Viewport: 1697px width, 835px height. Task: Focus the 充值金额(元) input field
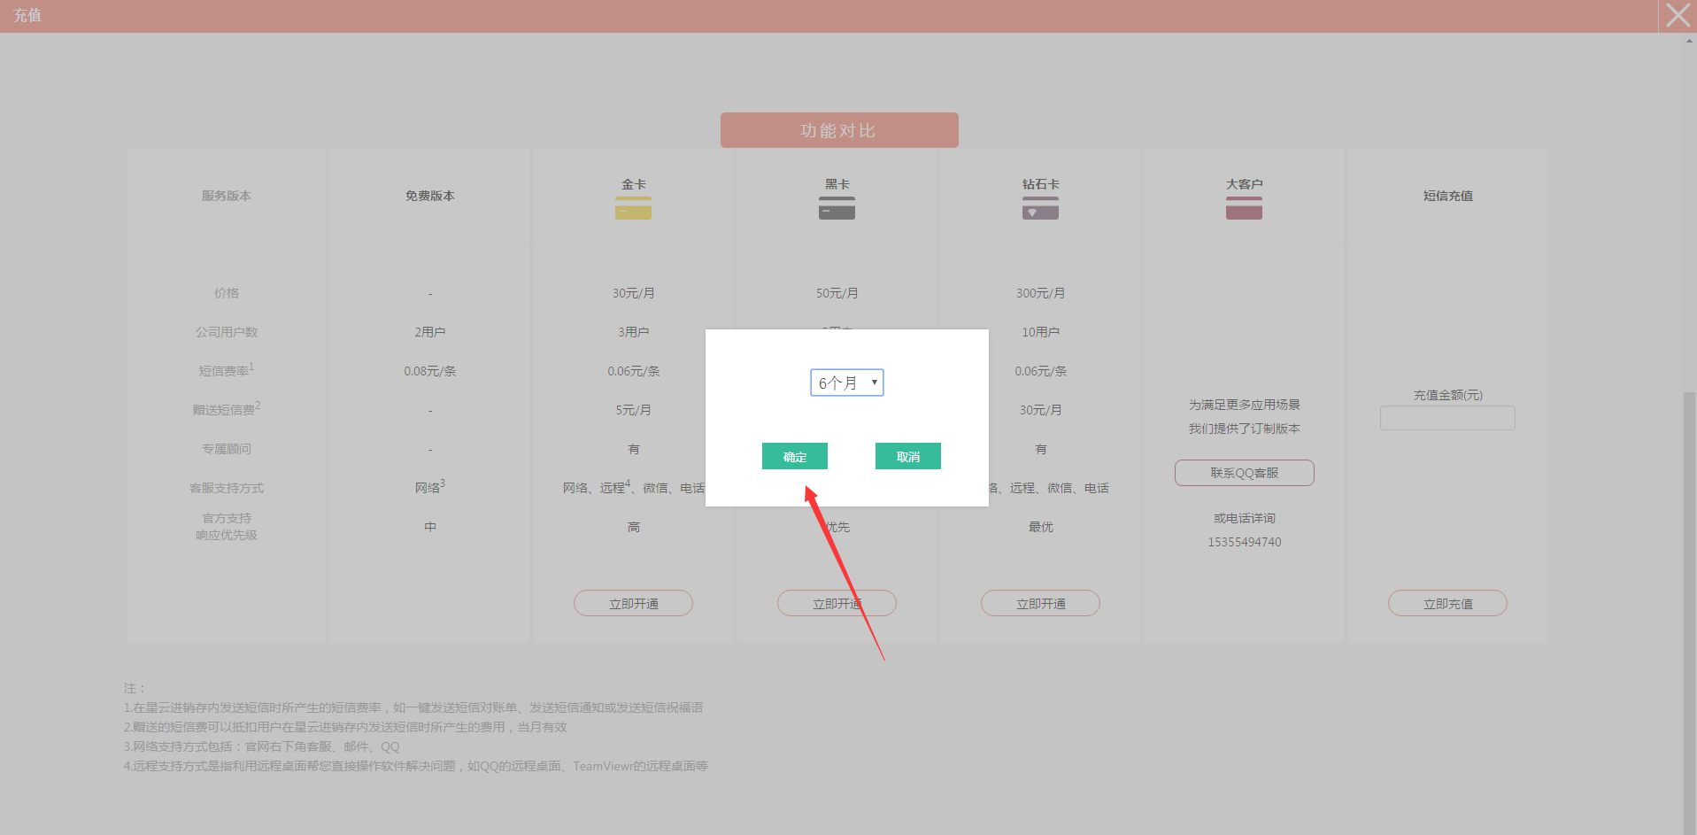(x=1447, y=418)
